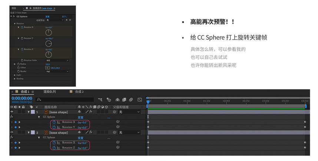Click the Offset crosshair point picker
Screen dimensions: 318x161
tap(47, 68)
